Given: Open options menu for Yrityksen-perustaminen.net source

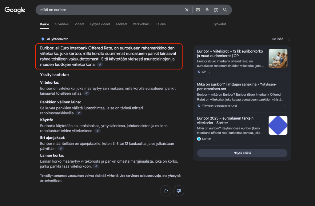Looking at the screenshot, I should (285, 106).
